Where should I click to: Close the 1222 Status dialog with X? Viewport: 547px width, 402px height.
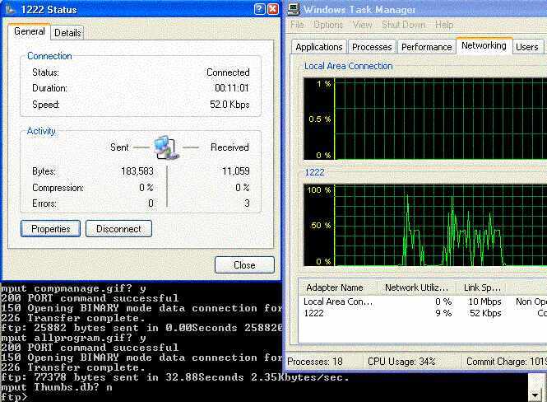coord(273,9)
